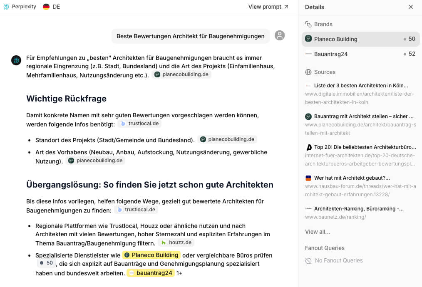Open the Köln best architects source

coord(360,94)
